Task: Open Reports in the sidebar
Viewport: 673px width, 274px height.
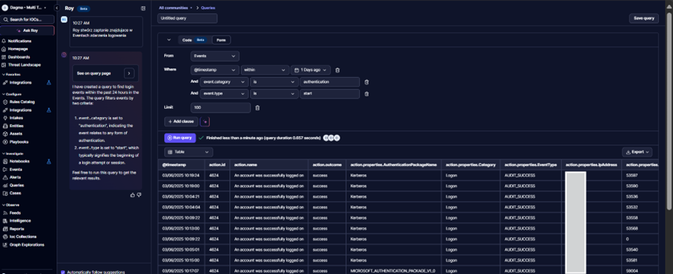Action: point(17,229)
